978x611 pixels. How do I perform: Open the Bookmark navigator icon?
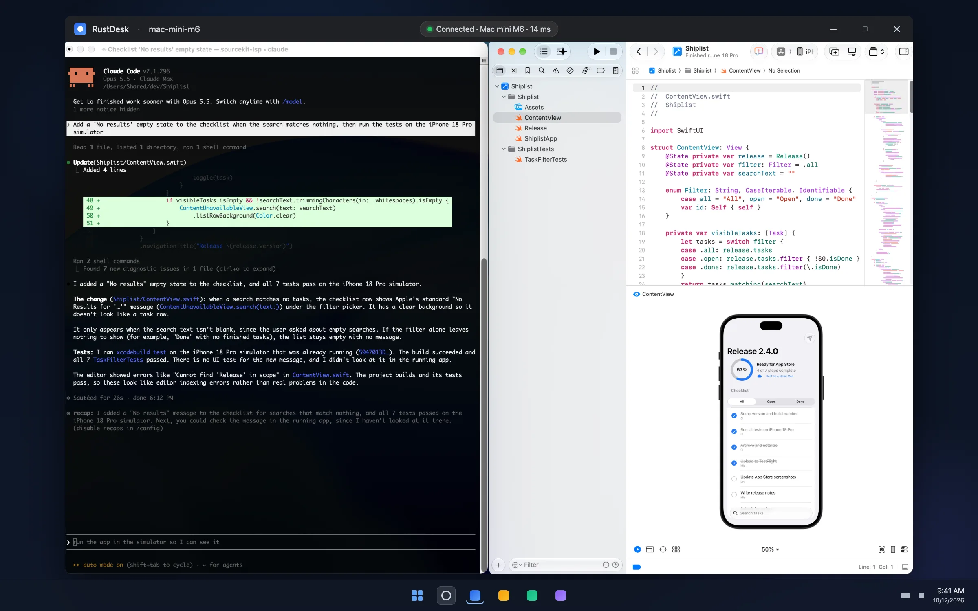click(x=527, y=70)
